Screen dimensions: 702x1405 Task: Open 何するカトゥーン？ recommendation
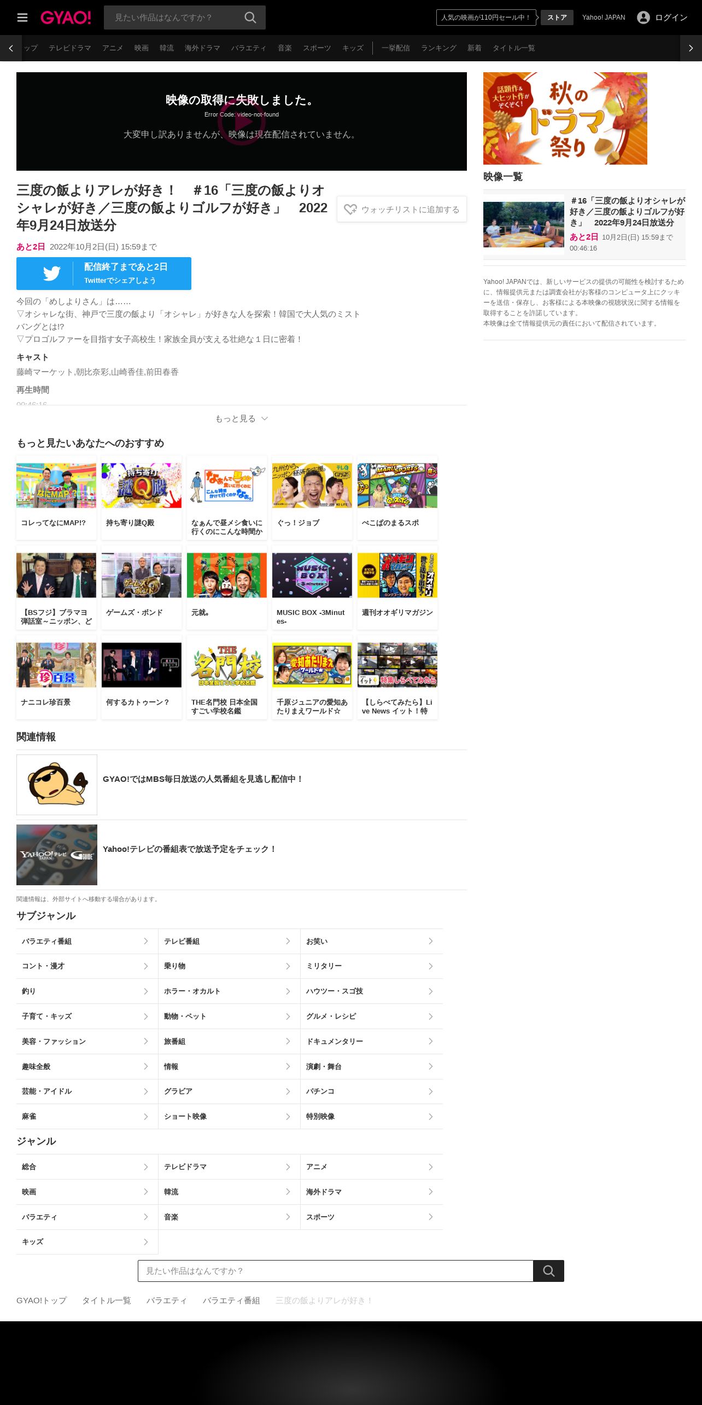click(x=142, y=677)
